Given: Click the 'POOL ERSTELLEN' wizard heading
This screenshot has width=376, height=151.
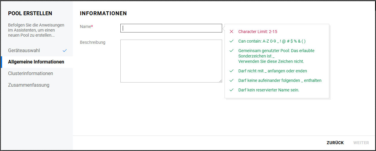Looking at the screenshot, I should [30, 13].
